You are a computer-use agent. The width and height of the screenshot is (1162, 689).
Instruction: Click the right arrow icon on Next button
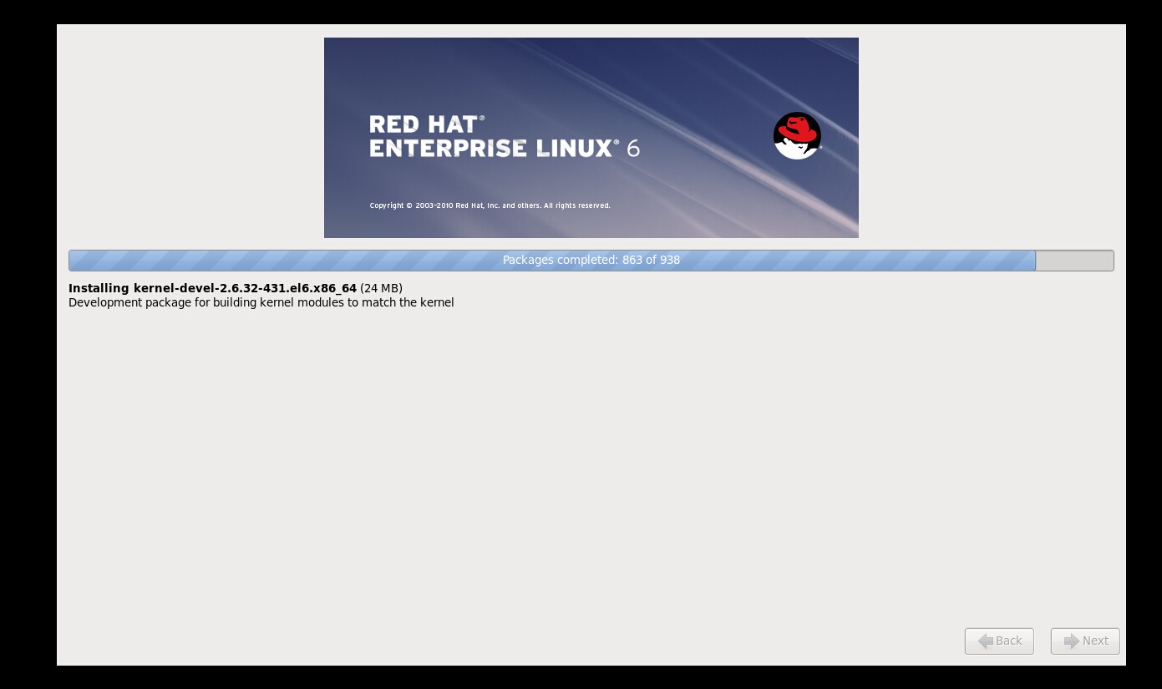tap(1071, 641)
